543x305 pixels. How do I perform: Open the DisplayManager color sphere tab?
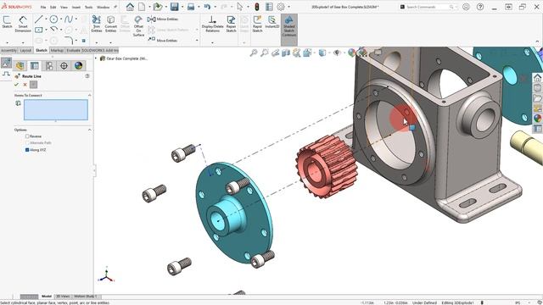[79, 66]
